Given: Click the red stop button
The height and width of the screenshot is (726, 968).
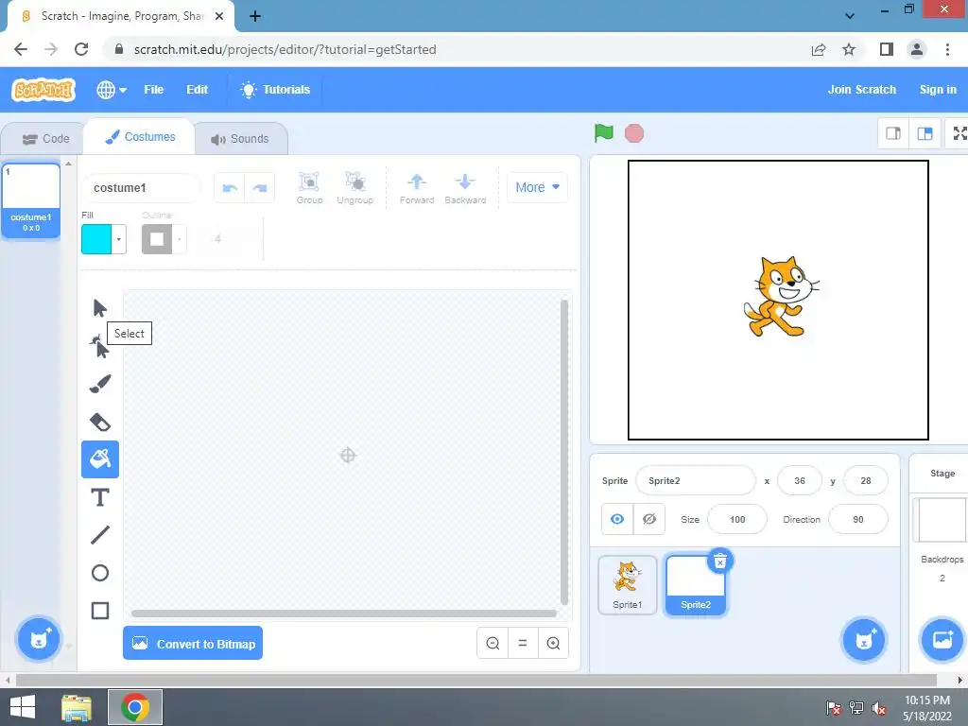Looking at the screenshot, I should point(634,133).
